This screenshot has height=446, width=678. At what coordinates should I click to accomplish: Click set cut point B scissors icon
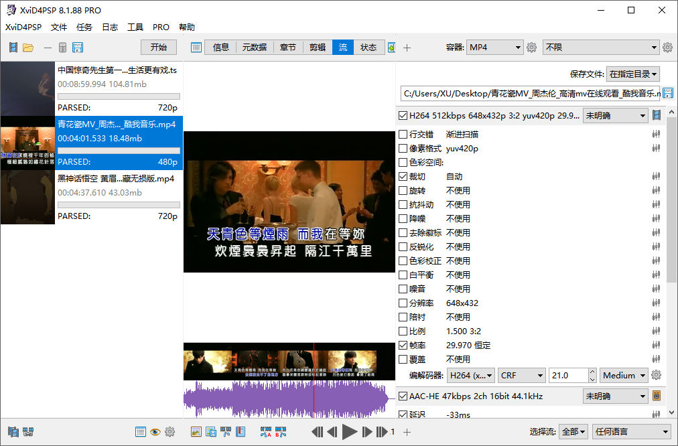tap(281, 431)
